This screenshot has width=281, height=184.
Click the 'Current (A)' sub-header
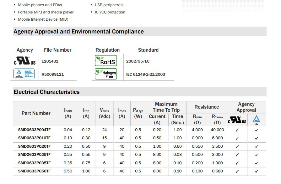(x=157, y=120)
